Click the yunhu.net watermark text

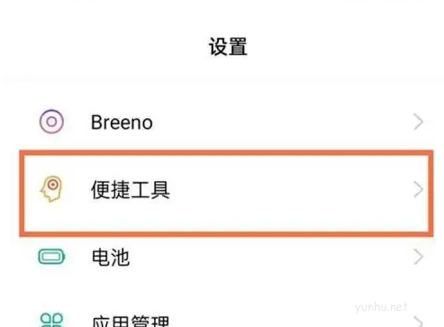(381, 307)
